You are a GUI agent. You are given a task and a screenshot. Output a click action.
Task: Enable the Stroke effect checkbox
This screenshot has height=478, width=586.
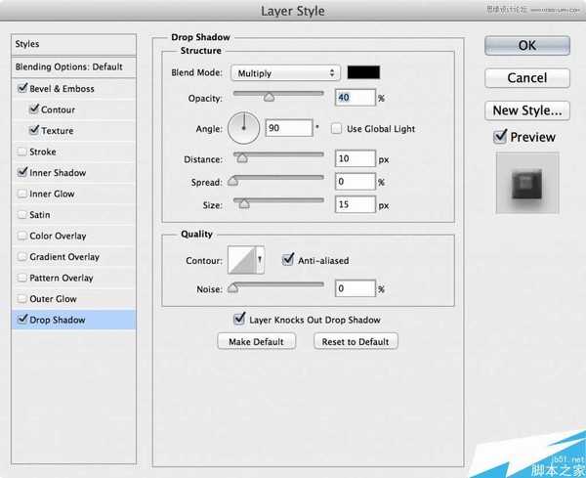point(21,152)
